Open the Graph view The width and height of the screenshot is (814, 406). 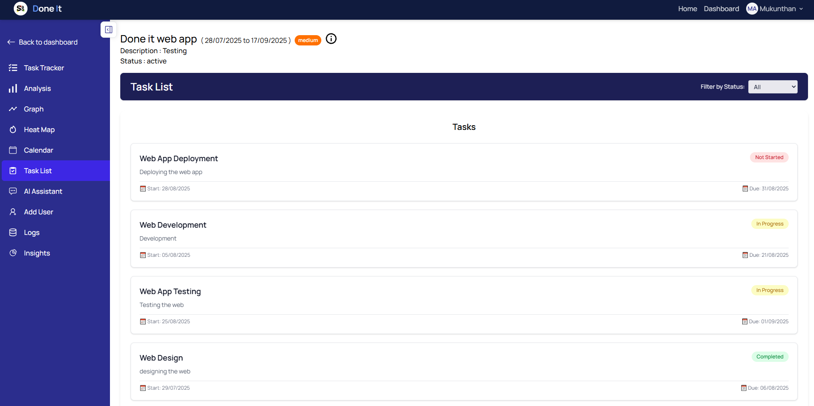tap(56, 109)
